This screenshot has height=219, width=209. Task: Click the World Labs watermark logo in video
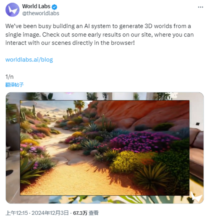pos(196,197)
